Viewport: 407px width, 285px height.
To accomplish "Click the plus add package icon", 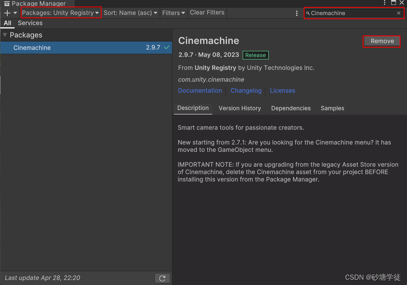I will [x=7, y=13].
